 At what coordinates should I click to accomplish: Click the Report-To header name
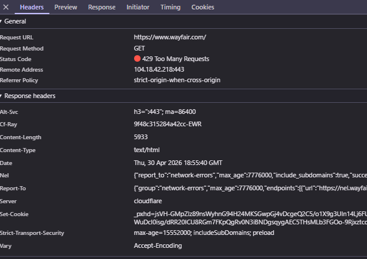(13, 189)
